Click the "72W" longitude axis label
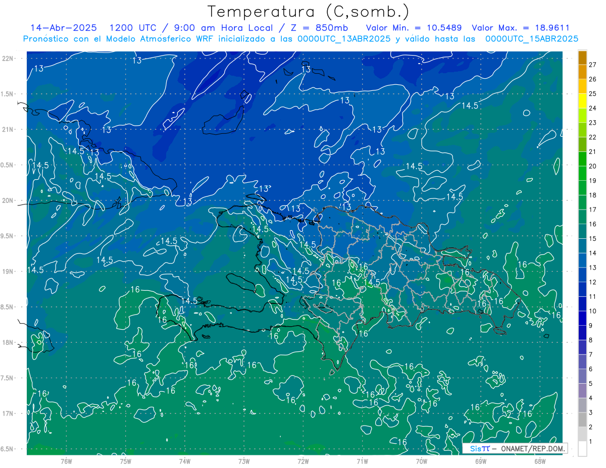The image size is (606, 468). tap(303, 461)
